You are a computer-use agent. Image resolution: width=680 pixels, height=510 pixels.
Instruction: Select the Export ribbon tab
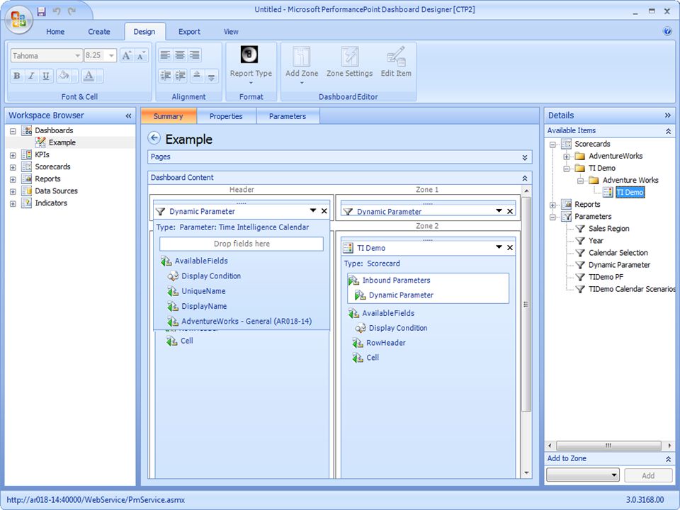189,32
